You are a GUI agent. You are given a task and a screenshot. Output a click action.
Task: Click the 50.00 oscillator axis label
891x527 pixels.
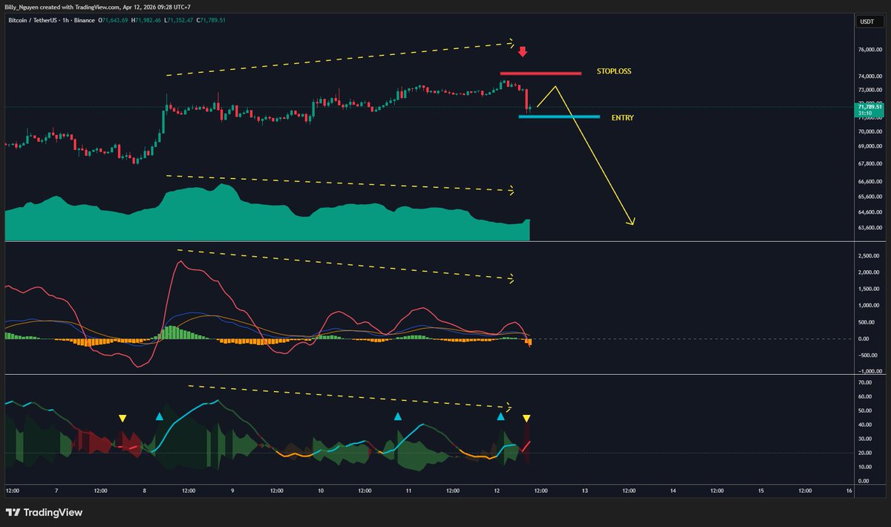click(864, 410)
